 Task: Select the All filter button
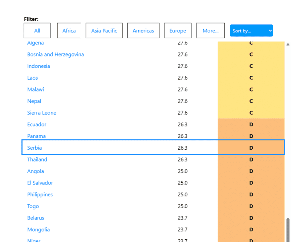(x=37, y=31)
